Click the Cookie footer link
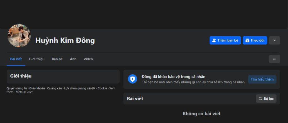The height and width of the screenshot is (123, 288). [102, 88]
